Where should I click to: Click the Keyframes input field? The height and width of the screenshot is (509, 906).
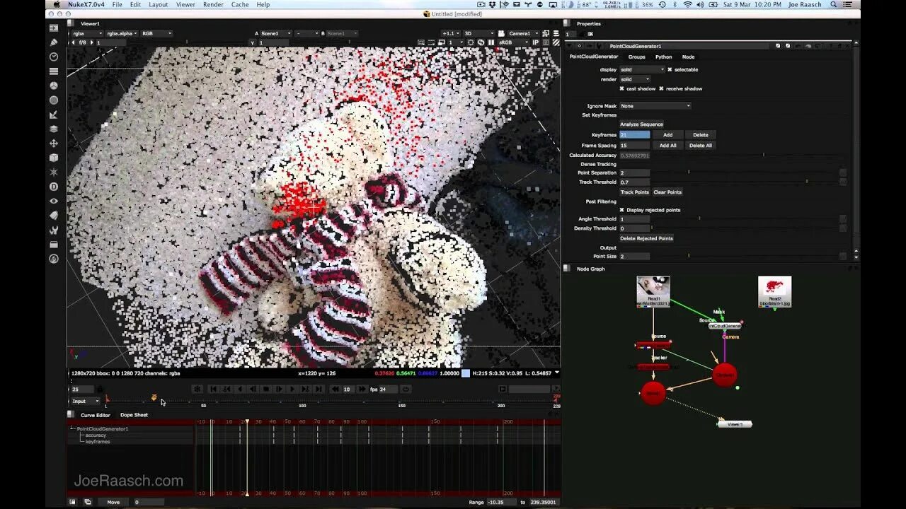634,135
